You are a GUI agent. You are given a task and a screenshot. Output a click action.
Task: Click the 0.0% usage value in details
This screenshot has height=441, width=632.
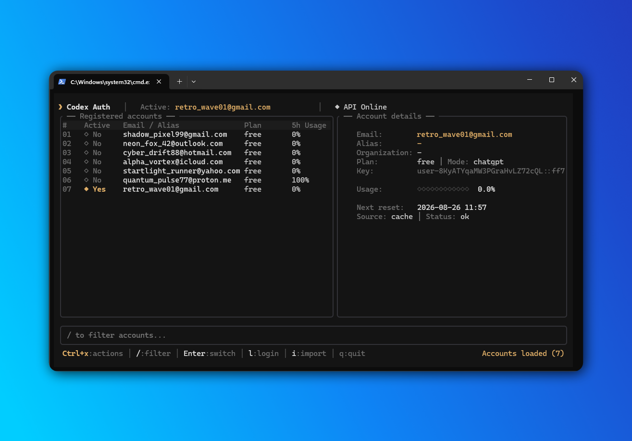click(x=486, y=189)
